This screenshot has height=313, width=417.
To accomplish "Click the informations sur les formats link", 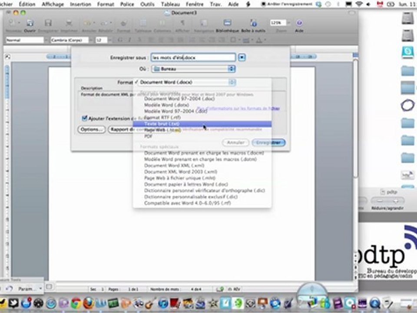I will (238, 108).
